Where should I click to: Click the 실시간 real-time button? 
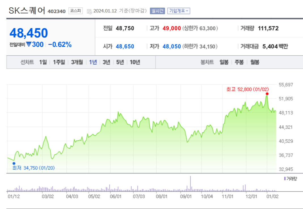[x=157, y=11]
